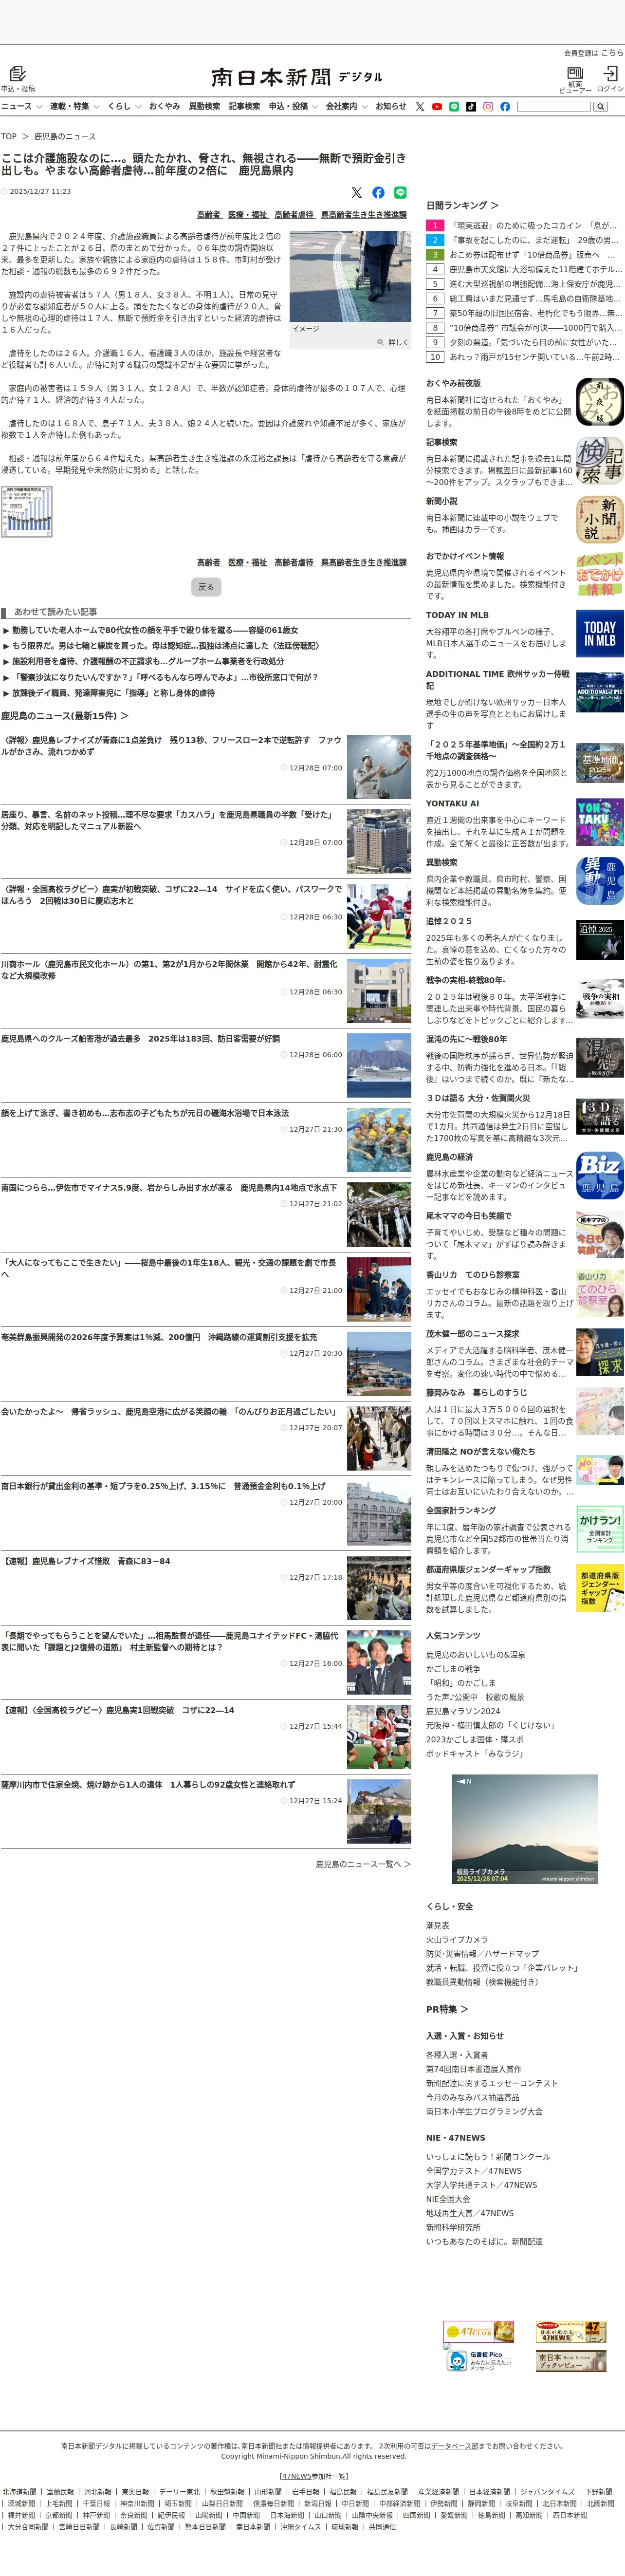Click the ログイン door icon
The height and width of the screenshot is (2576, 625).
[610, 73]
